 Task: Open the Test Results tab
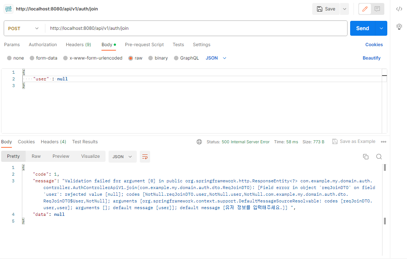pos(85,142)
